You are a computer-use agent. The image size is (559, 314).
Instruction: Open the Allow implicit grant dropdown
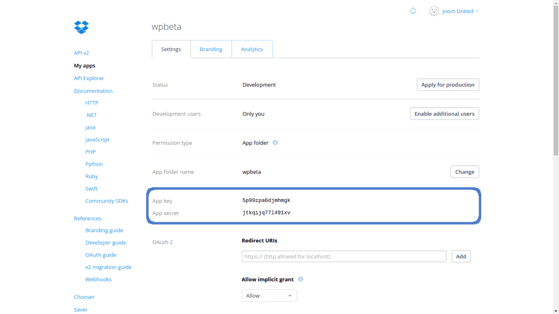pyautogui.click(x=269, y=296)
